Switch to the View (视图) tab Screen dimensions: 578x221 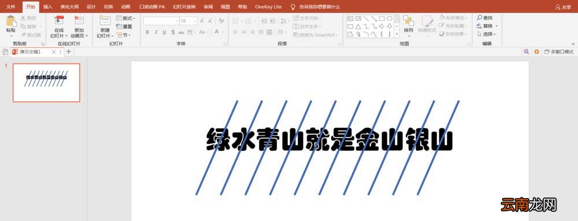pos(225,7)
